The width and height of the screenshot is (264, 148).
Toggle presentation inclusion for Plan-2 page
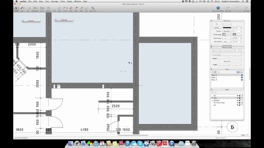pos(242,80)
